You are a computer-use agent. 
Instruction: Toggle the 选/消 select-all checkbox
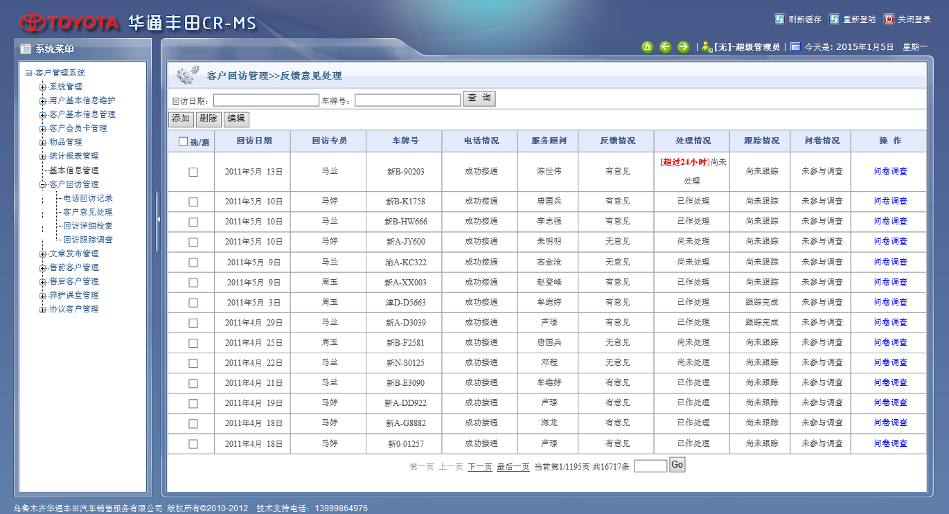(x=183, y=141)
